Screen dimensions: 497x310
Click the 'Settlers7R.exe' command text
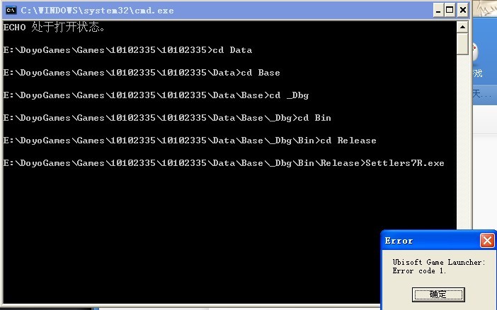tap(405, 163)
